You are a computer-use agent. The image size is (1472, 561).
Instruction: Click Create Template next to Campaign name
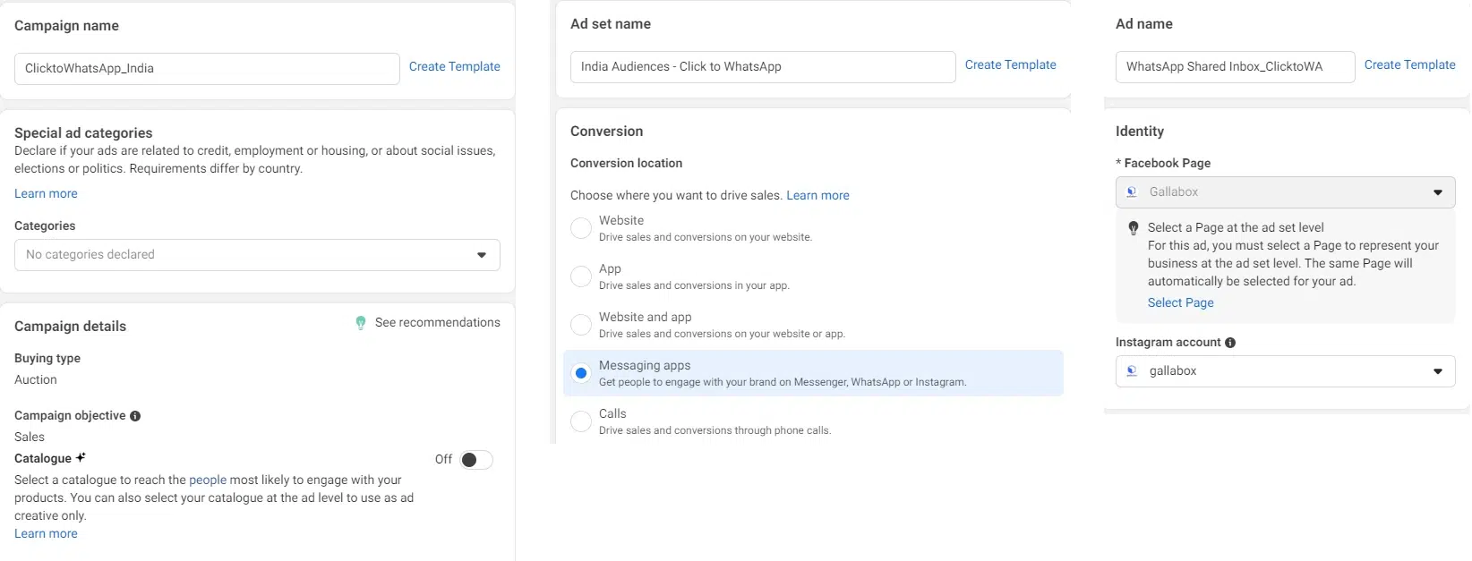(455, 67)
